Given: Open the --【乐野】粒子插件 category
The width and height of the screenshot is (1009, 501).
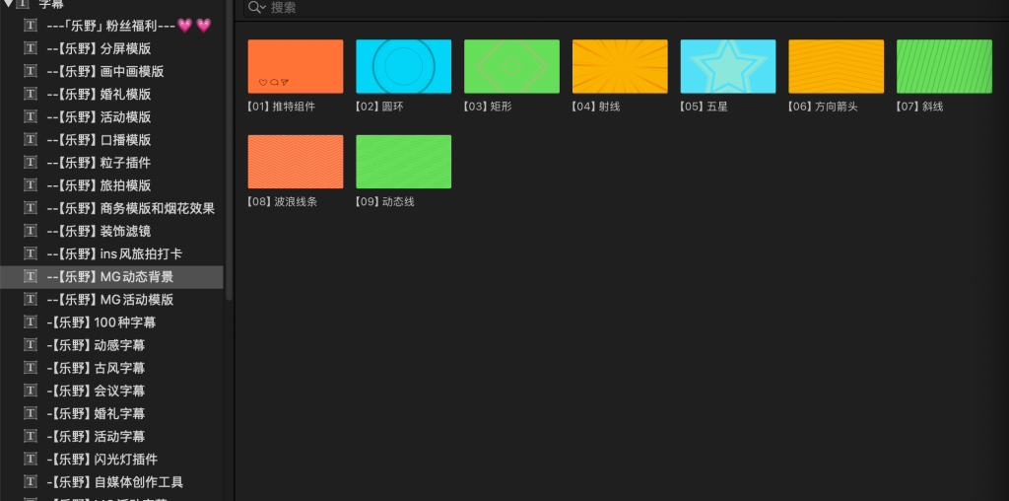Looking at the screenshot, I should [x=112, y=163].
